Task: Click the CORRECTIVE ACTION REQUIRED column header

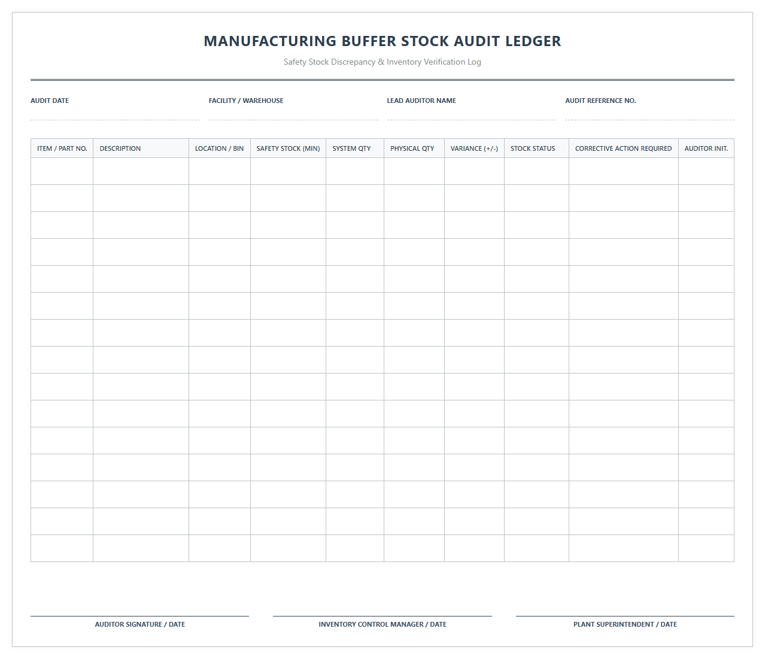Action: (624, 148)
